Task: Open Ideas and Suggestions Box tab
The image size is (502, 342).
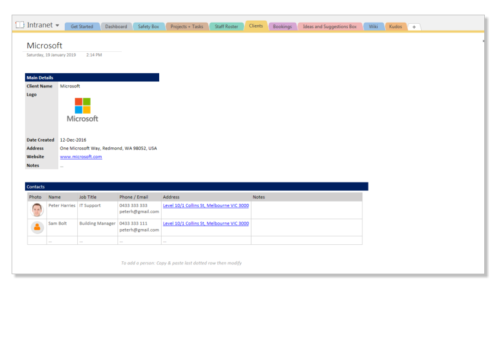Action: pos(330,26)
